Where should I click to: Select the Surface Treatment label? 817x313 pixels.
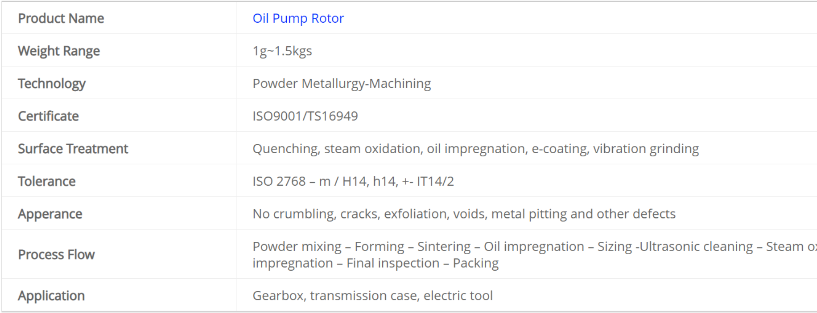pos(73,149)
